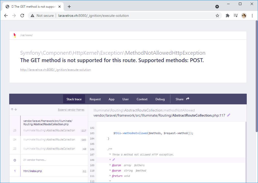The image size is (258, 183).
Task: Open the Debug tab
Action: (160, 99)
